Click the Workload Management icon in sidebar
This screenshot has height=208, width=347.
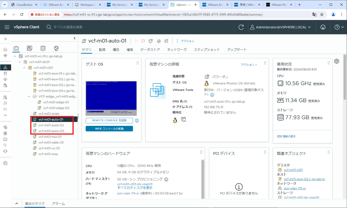point(5,80)
